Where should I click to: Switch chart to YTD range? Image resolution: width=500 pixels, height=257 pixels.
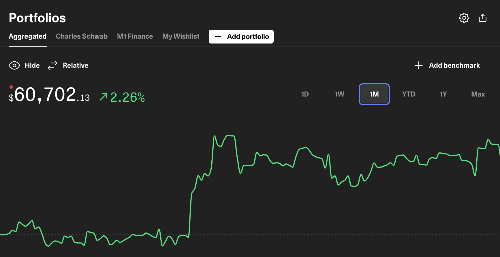click(409, 94)
